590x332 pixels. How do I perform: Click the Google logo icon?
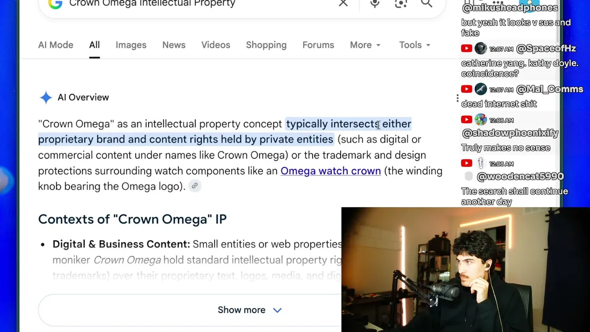click(55, 4)
